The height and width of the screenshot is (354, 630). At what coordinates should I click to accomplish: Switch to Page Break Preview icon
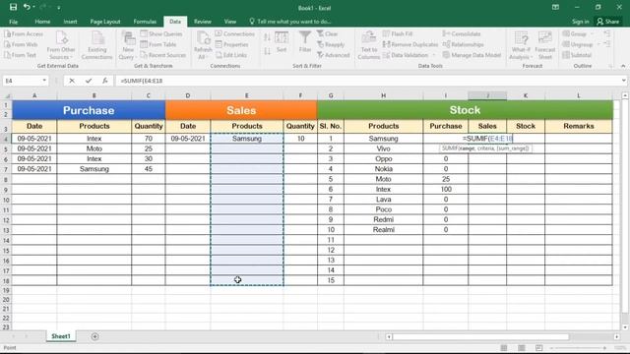(538, 347)
